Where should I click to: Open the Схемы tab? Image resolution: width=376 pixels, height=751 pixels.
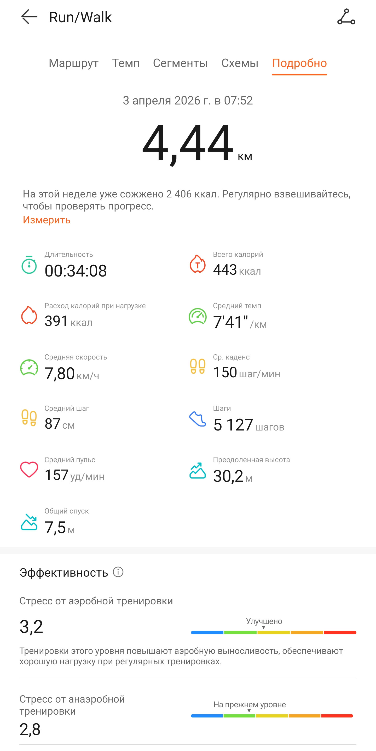point(240,63)
